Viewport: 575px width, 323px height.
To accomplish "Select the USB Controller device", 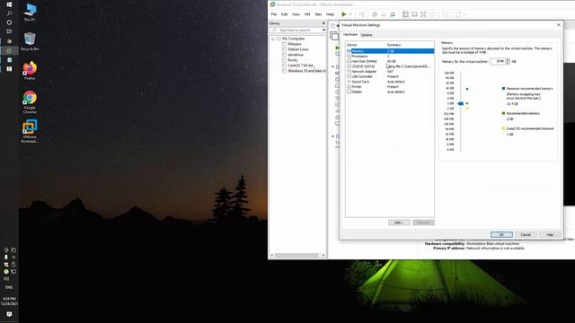I will coord(390,76).
